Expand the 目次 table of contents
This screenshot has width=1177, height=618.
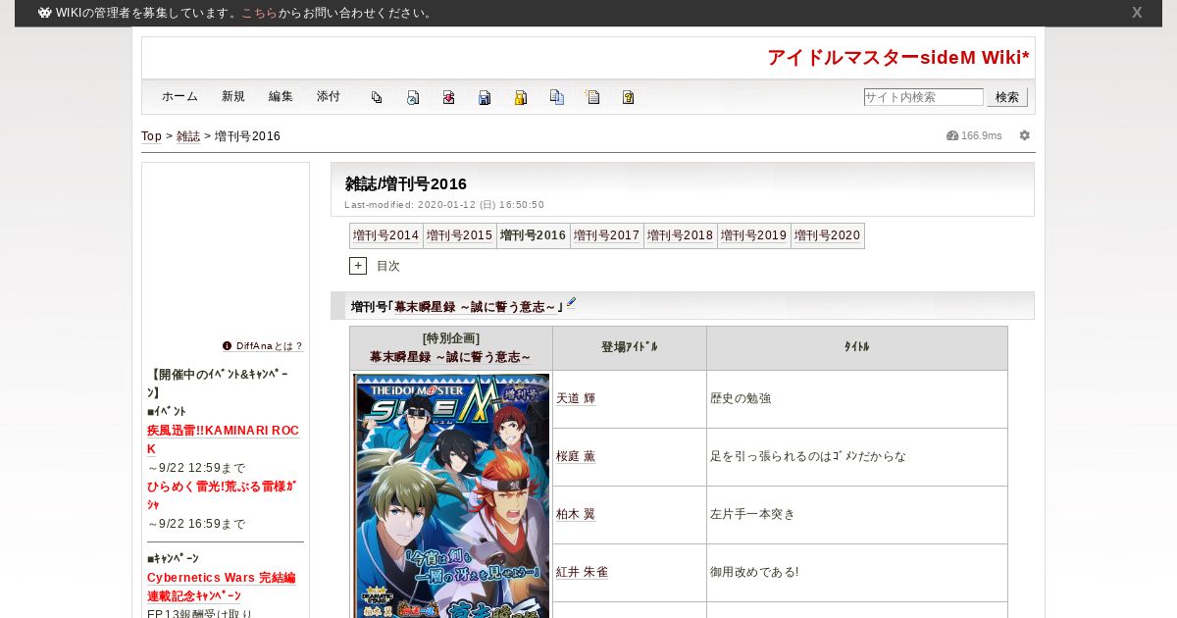358,266
